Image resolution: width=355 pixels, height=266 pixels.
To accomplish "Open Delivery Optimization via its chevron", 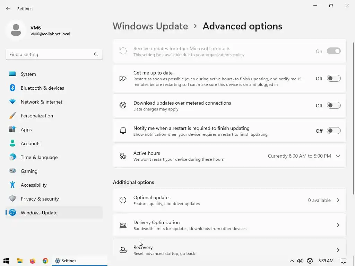I will [x=338, y=225].
